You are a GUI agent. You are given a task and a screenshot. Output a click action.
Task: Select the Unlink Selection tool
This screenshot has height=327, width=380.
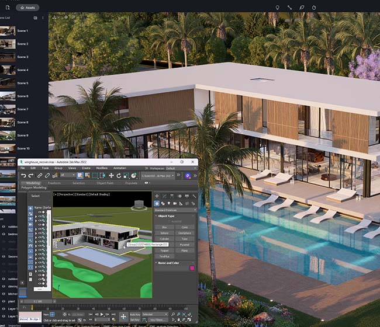coord(47,176)
